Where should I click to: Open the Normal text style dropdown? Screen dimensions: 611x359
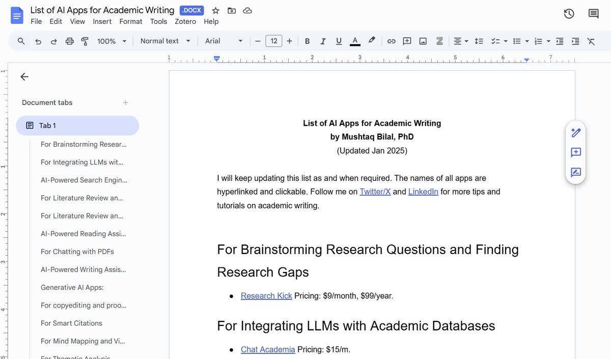pyautogui.click(x=165, y=41)
